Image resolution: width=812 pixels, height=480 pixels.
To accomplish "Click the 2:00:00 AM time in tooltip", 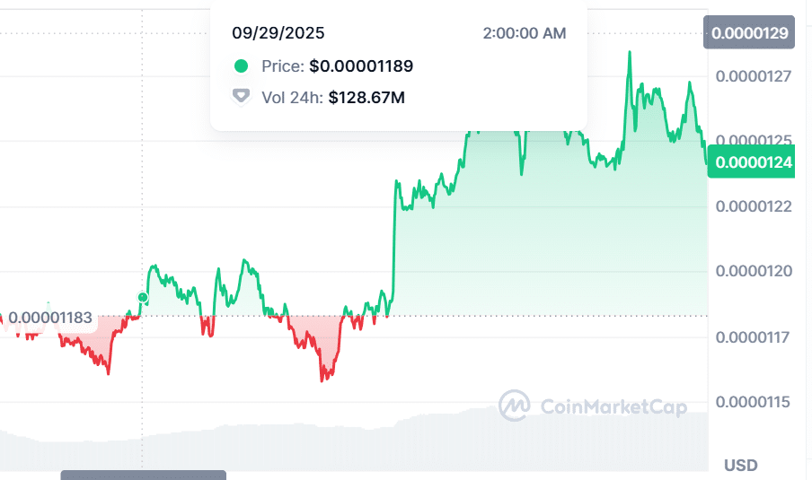I will [x=524, y=33].
